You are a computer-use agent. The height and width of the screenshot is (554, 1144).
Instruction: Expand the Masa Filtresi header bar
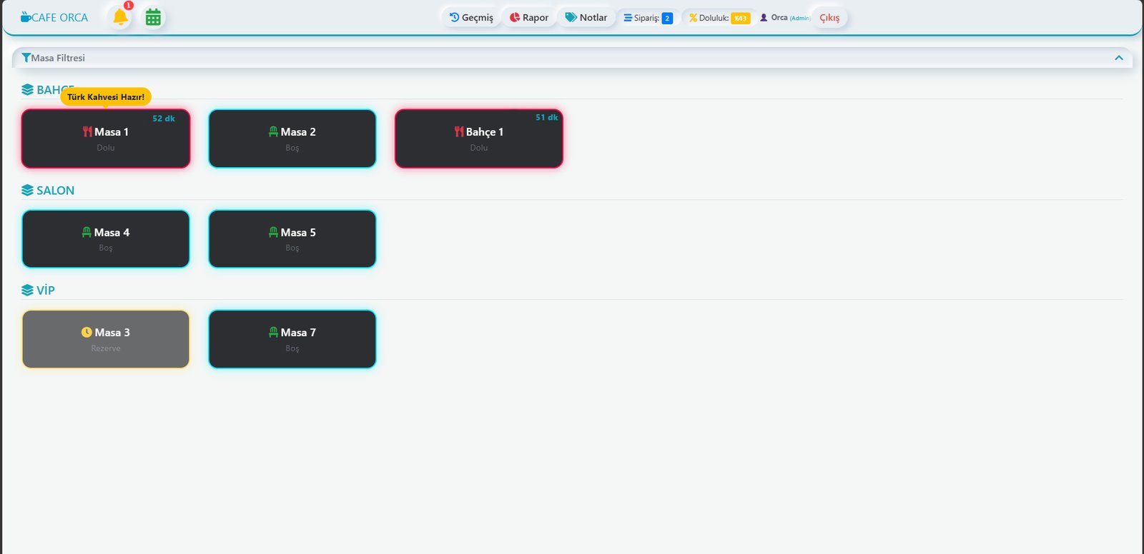coord(572,58)
